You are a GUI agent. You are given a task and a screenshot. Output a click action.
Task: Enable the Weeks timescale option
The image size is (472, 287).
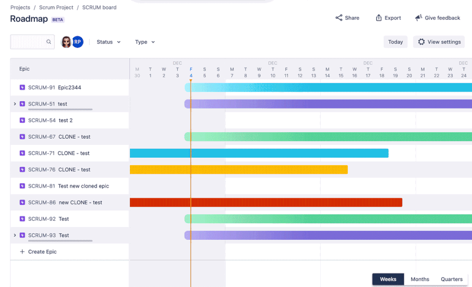point(387,279)
